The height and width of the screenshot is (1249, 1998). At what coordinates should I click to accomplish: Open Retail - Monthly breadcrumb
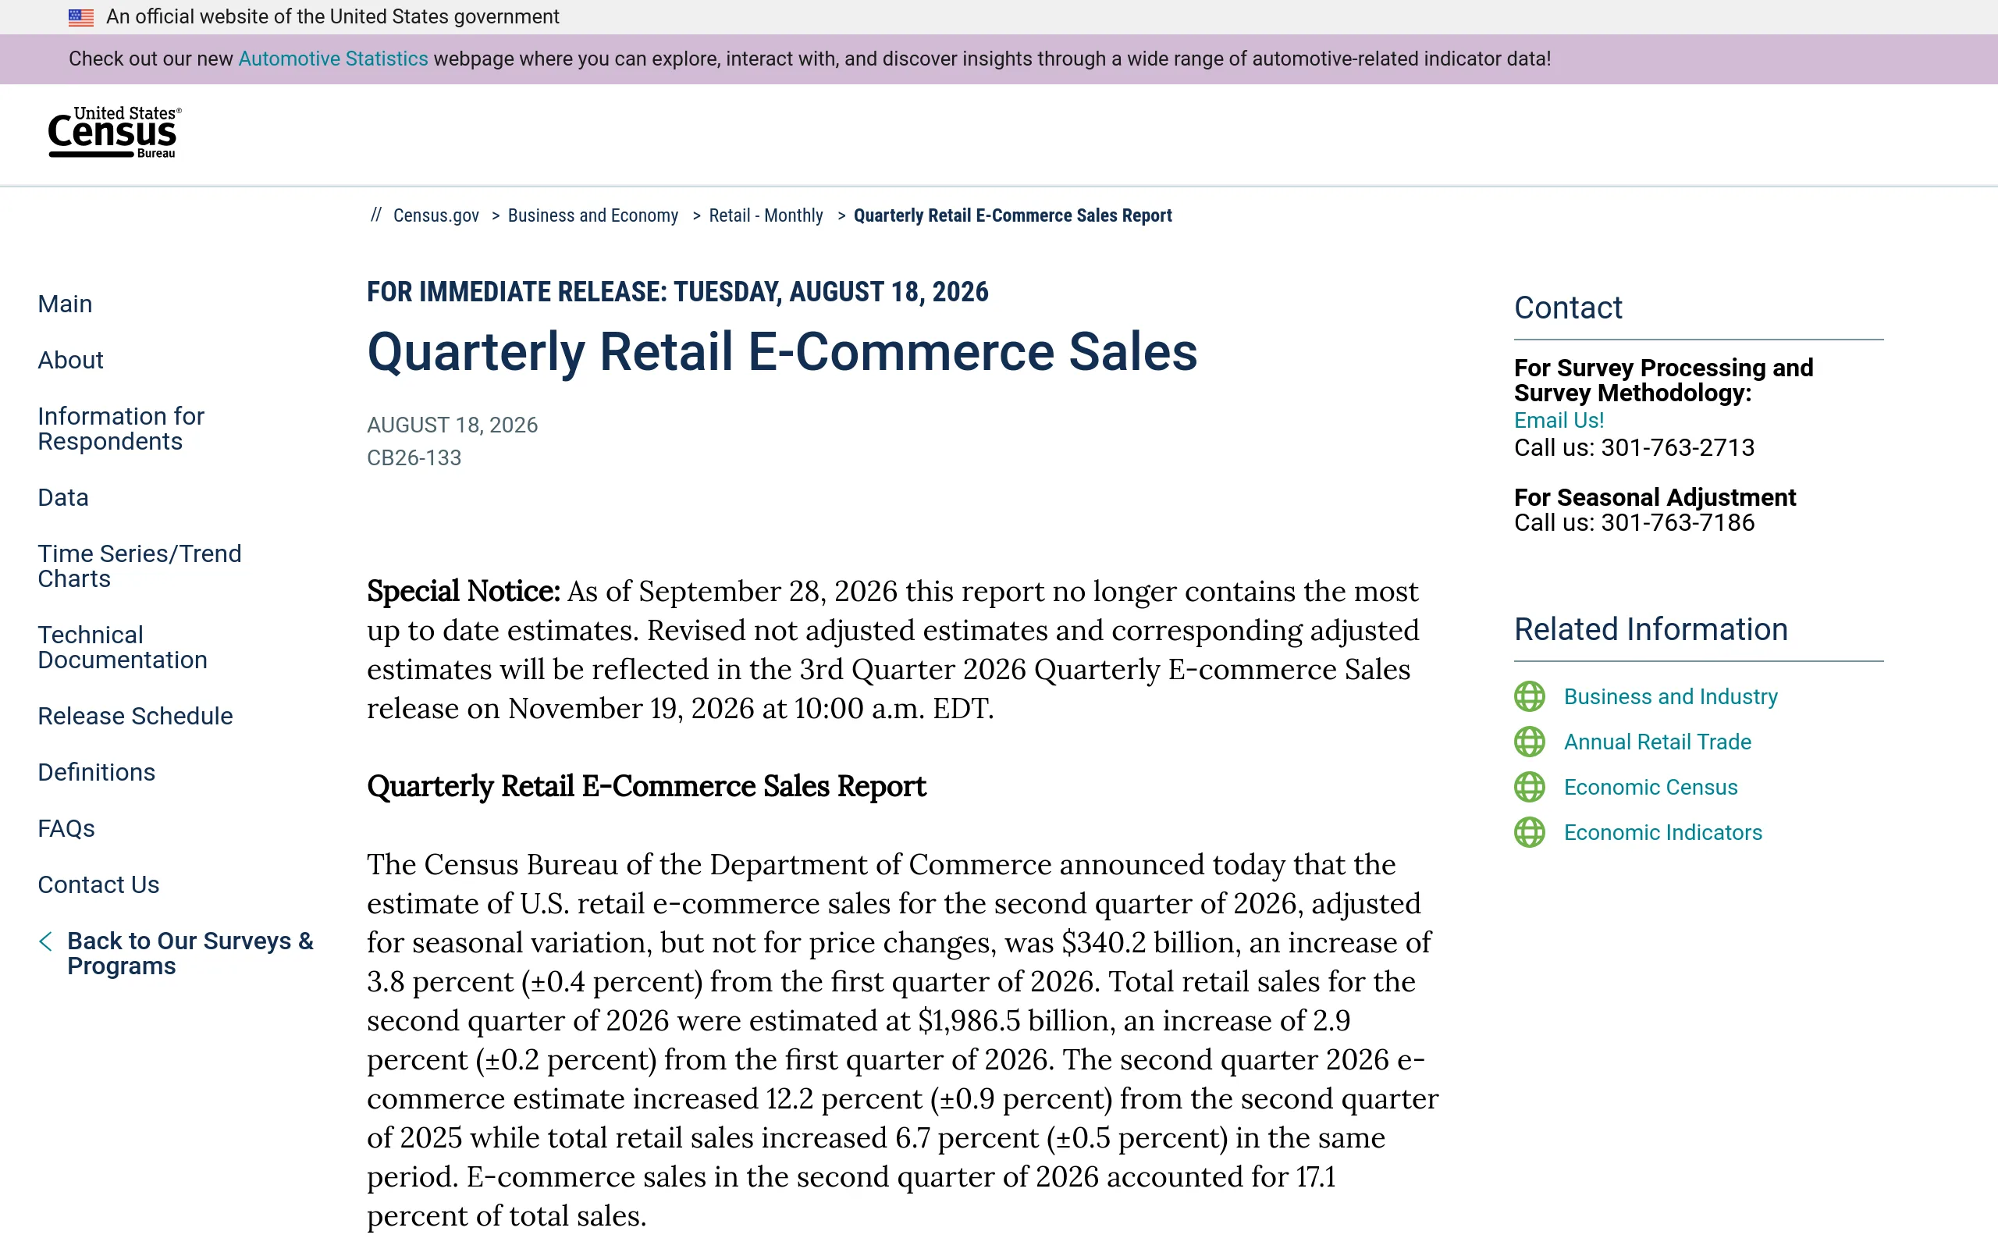766,215
